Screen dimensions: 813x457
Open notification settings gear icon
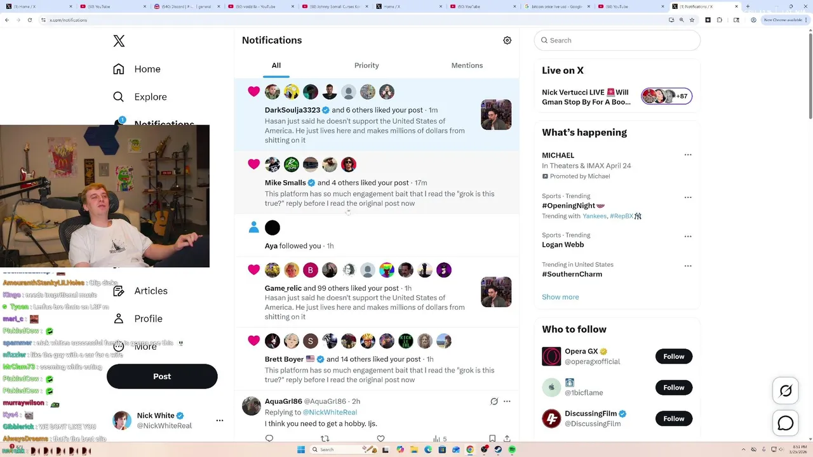pyautogui.click(x=507, y=40)
